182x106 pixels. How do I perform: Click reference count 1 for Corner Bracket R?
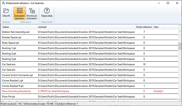coord(144,86)
